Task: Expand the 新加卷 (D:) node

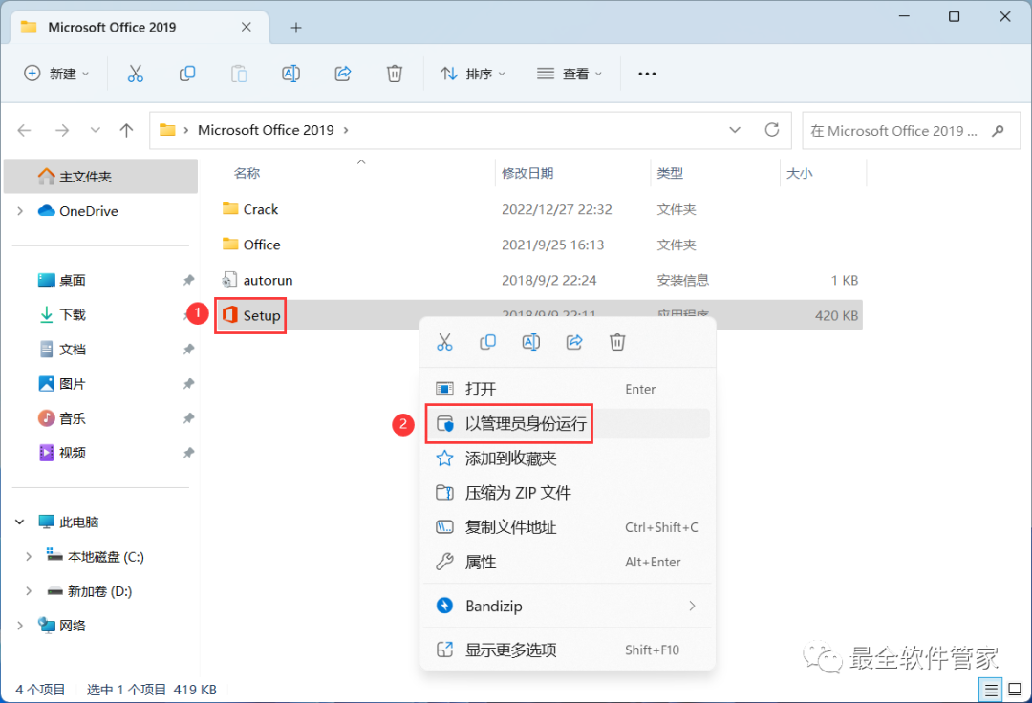Action: pos(29,591)
